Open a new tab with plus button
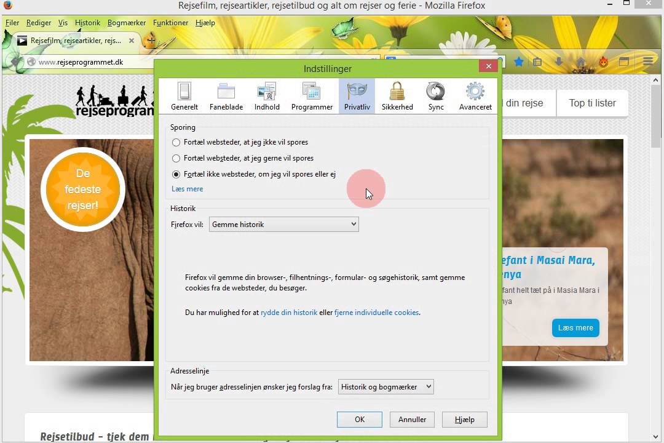The image size is (664, 443). tap(151, 41)
